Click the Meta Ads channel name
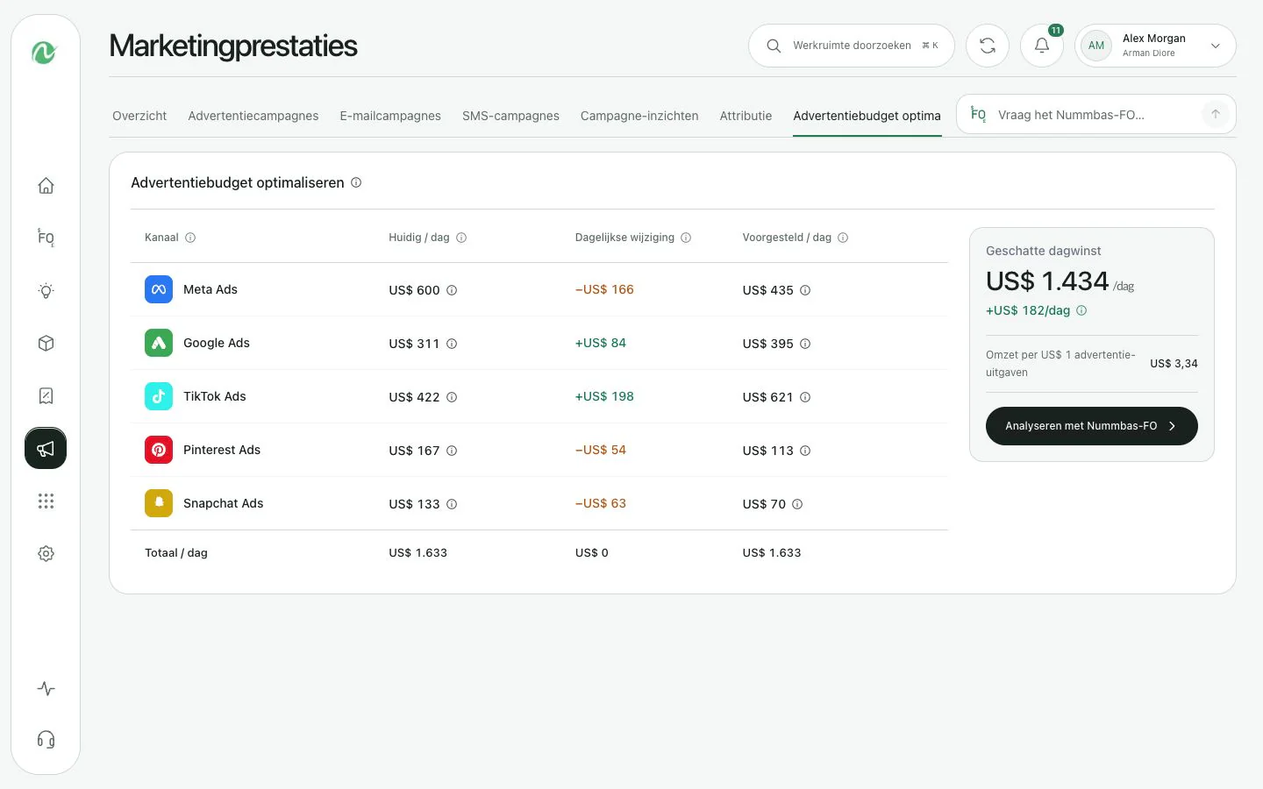The width and height of the screenshot is (1263, 789). 210,289
